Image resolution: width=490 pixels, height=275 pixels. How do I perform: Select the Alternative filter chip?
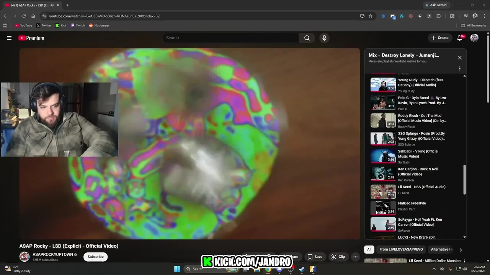click(441, 249)
